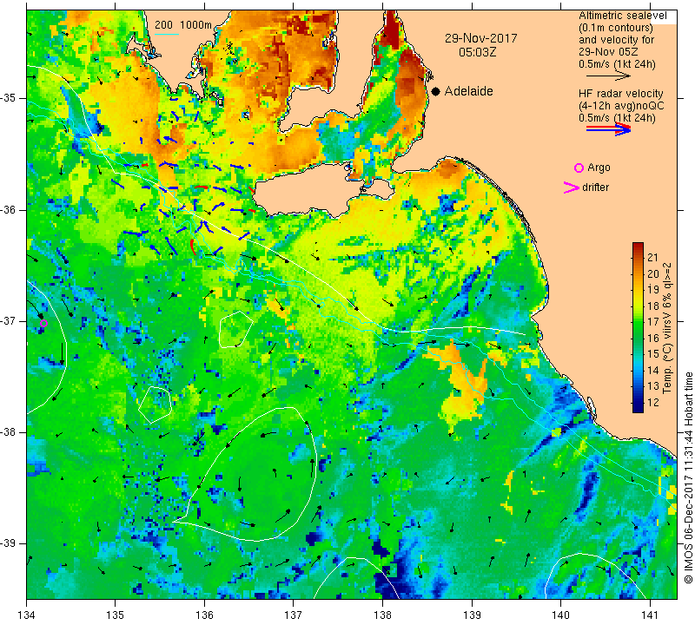Click the IMOS copyright timestamp text
The width and height of the screenshot is (695, 625).
pos(688,477)
